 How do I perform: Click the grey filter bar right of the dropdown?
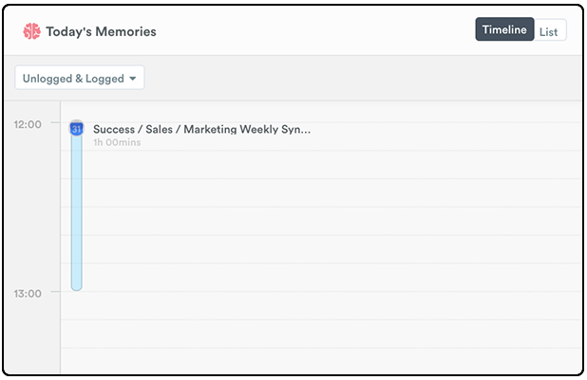click(363, 78)
